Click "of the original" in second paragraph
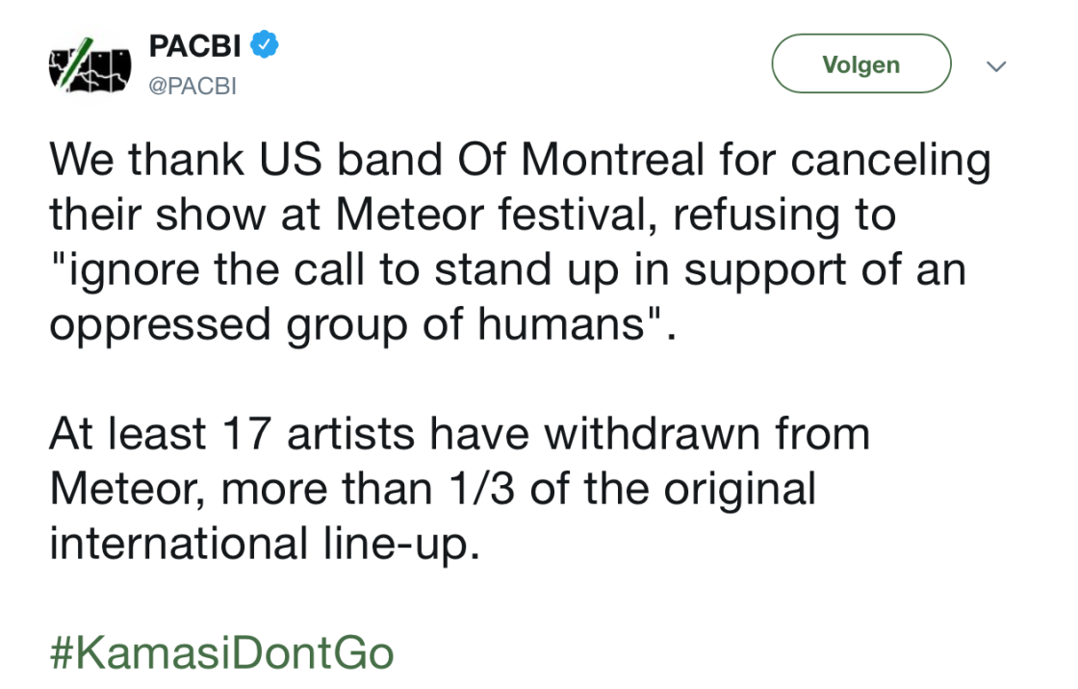Viewport: 1078px width, 689px height. 672,488
